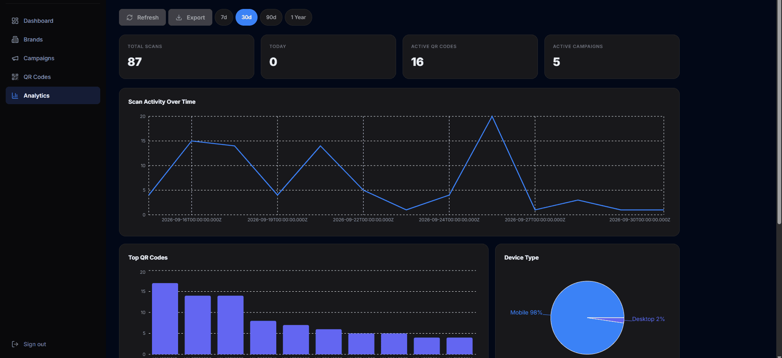This screenshot has height=358, width=782.
Task: Click the QR Codes icon in sidebar
Action: (x=15, y=77)
